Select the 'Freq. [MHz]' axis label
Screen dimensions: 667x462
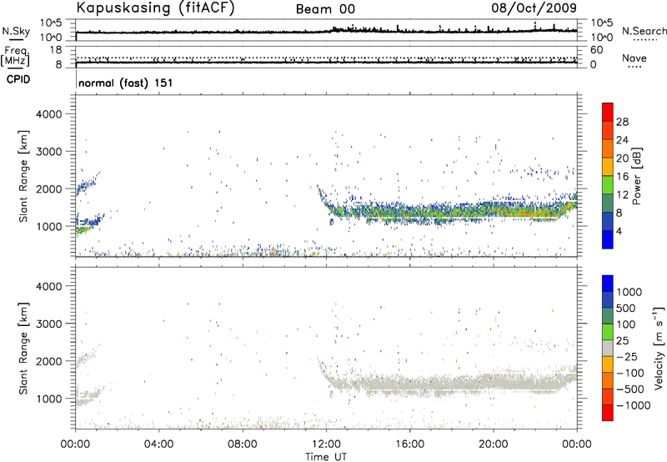[15, 56]
